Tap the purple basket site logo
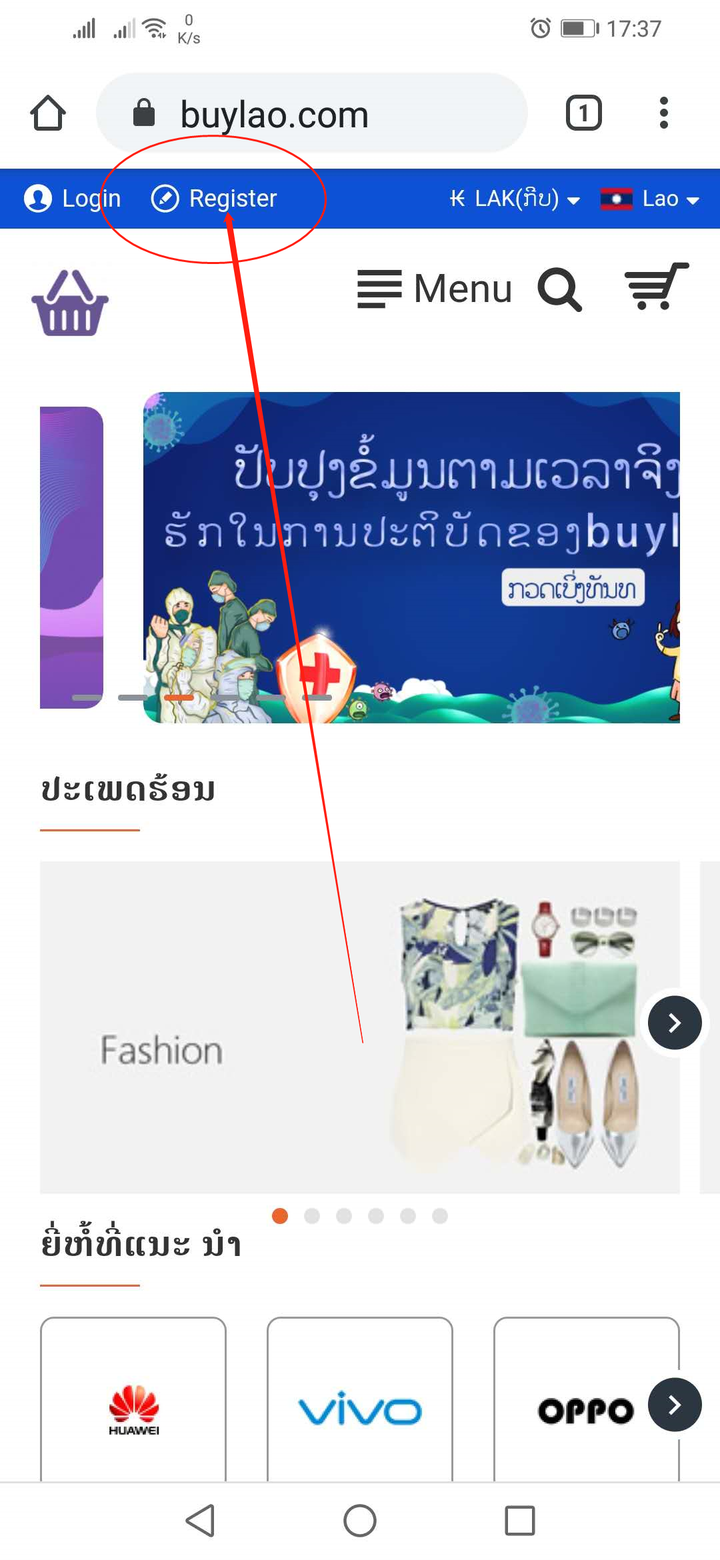This screenshot has height=1560, width=720. click(x=70, y=302)
